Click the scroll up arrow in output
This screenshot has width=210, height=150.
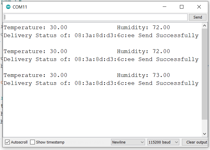204,26
